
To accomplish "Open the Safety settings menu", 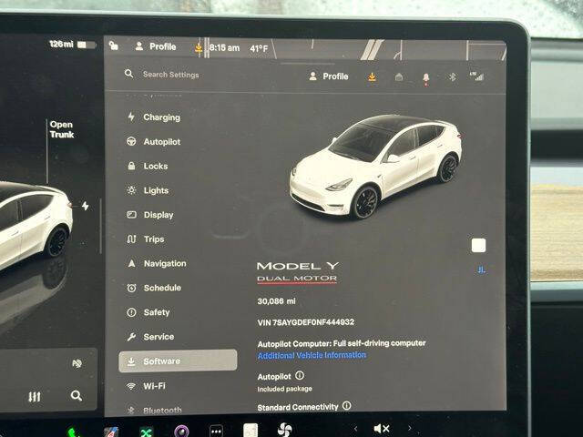I will tap(148, 312).
